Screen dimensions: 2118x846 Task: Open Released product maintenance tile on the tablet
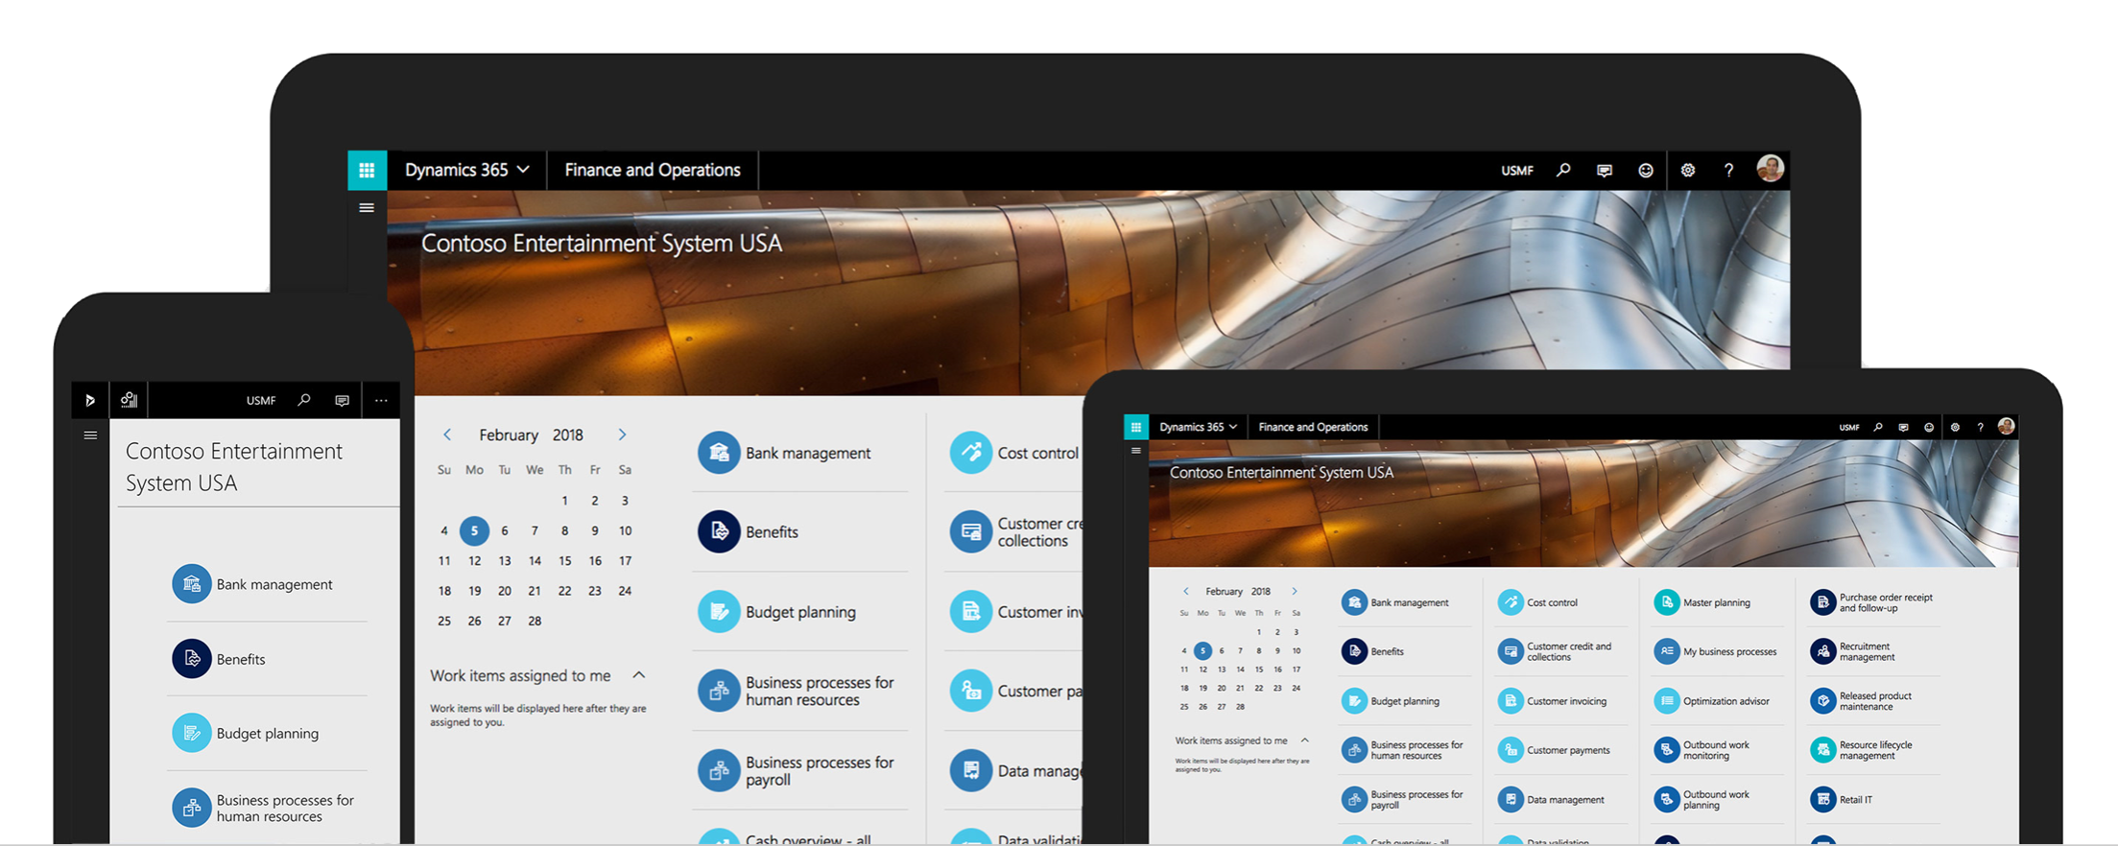point(1862,701)
